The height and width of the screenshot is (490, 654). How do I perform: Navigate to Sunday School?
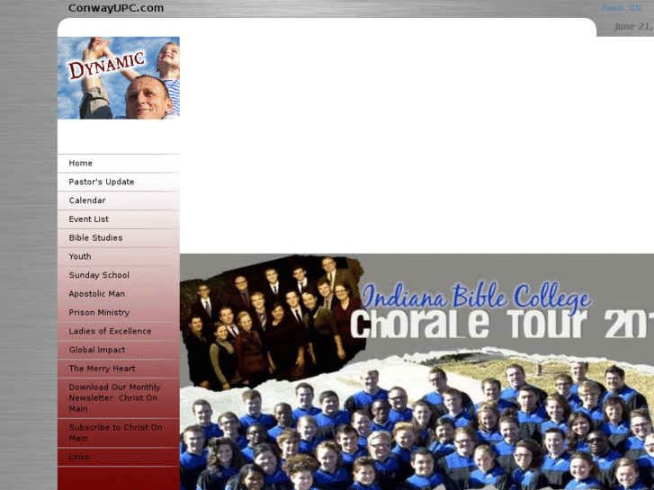pyautogui.click(x=119, y=275)
